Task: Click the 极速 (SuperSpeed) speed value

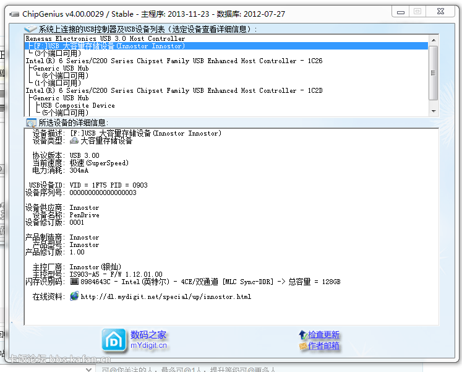Action: pyautogui.click(x=99, y=163)
